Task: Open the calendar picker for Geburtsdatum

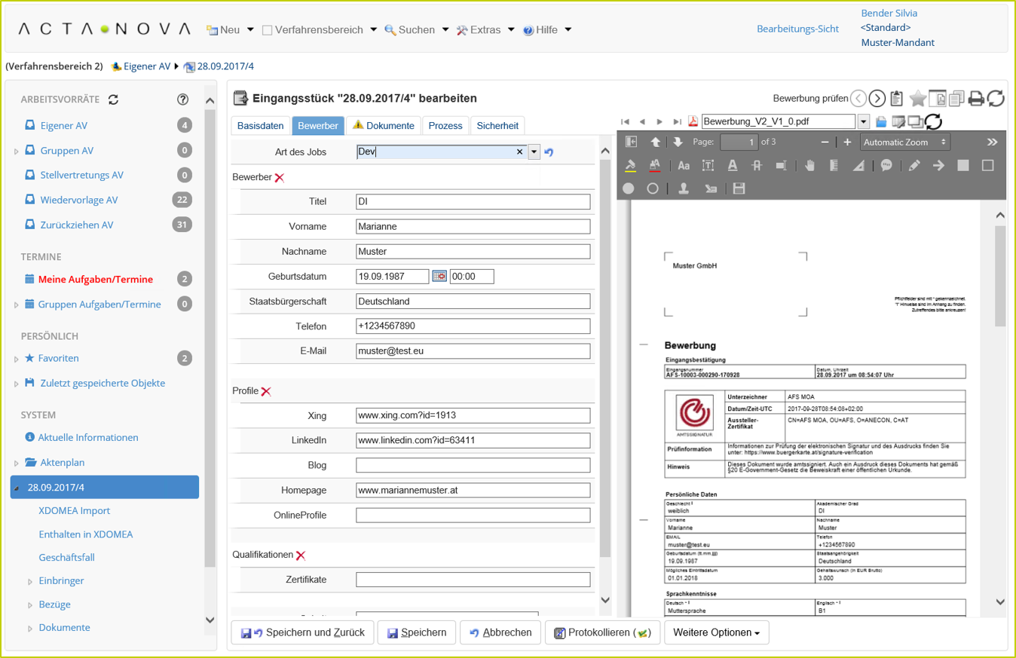Action: coord(439,277)
